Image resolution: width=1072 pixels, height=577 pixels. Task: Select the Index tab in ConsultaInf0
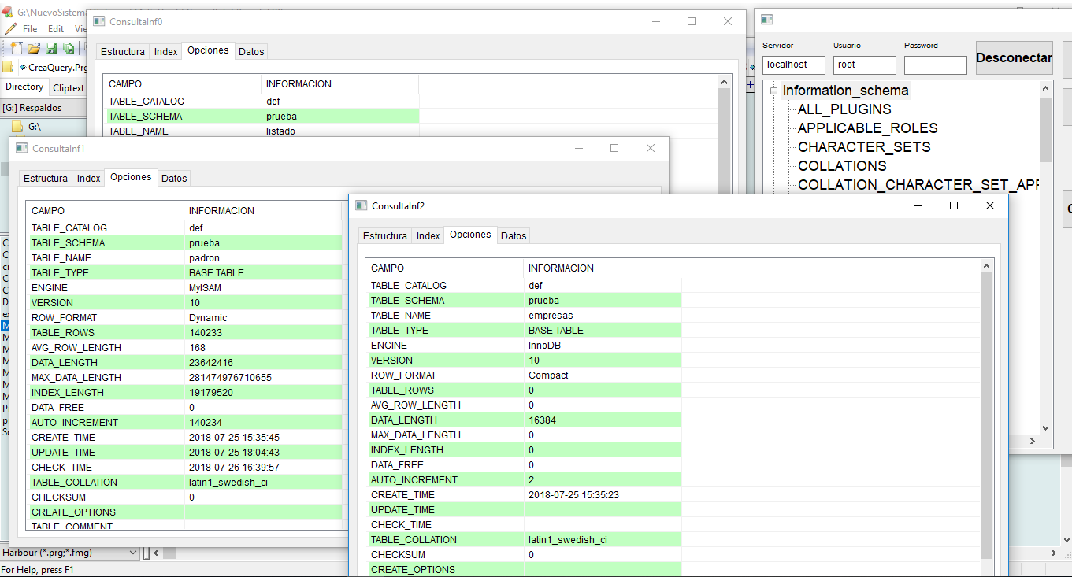tap(165, 52)
